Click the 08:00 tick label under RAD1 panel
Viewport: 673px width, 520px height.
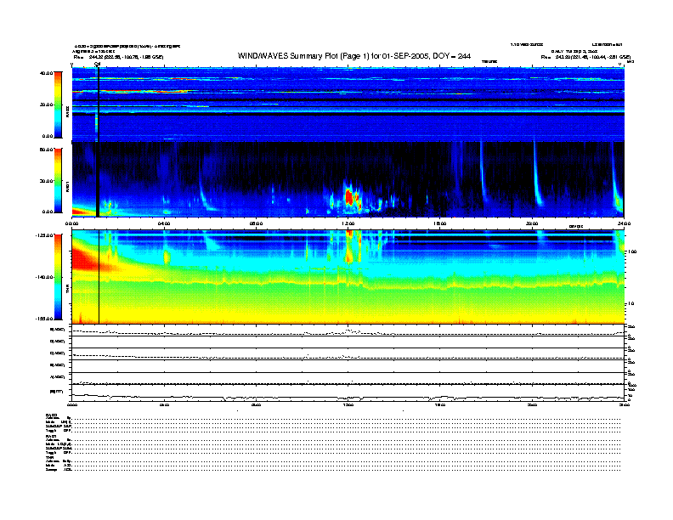click(x=256, y=223)
